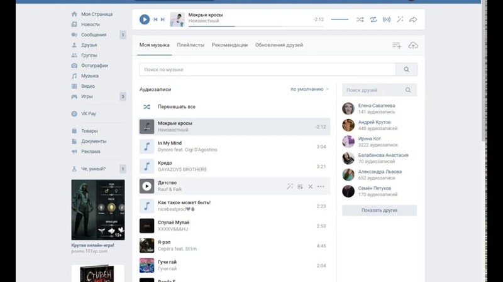Click artist Dynoro feat. Gigi D'Agostino
503x282 pixels.
(x=187, y=150)
